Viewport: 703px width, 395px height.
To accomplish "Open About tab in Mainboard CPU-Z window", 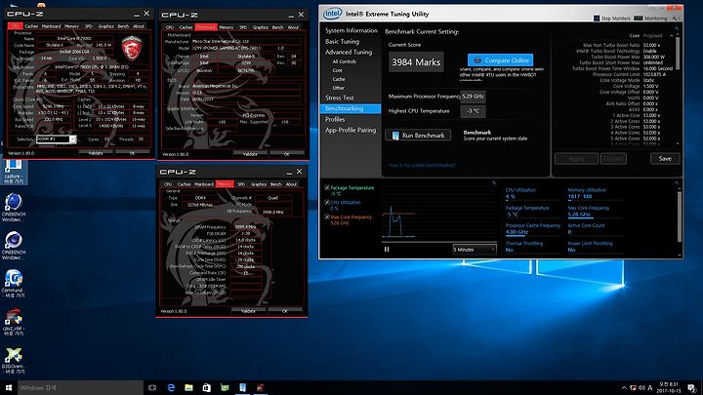I will click(293, 27).
